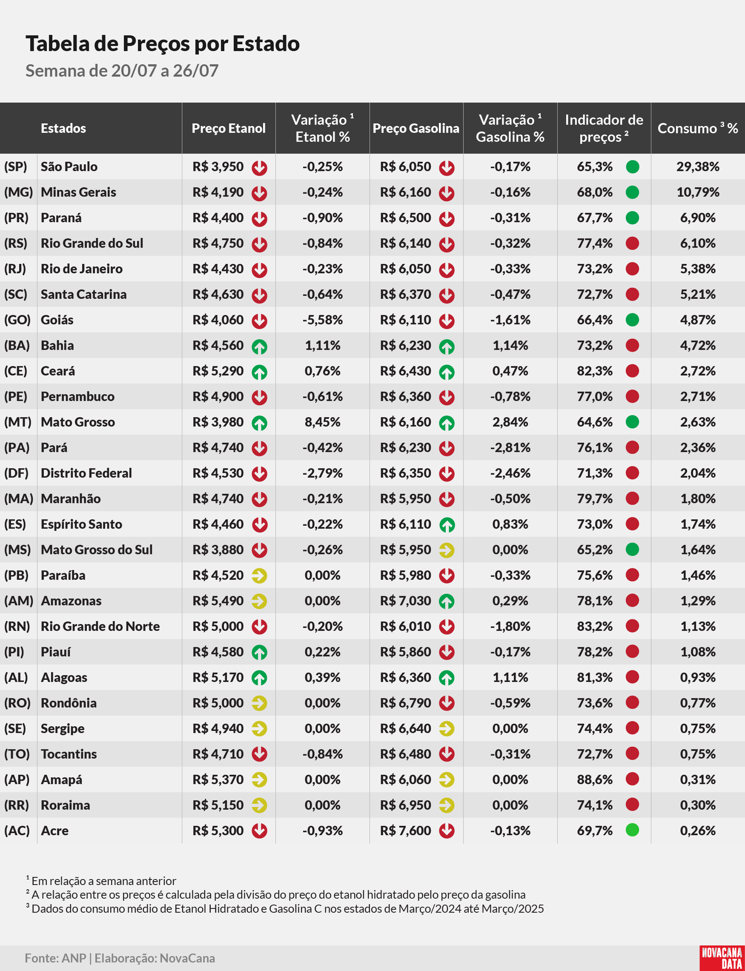Click the Fonte: ANP source text
The image size is (745, 971).
click(55, 958)
